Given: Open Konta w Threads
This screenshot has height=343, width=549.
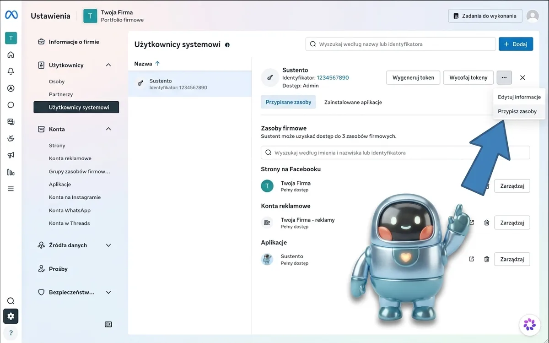Looking at the screenshot, I should click(69, 223).
